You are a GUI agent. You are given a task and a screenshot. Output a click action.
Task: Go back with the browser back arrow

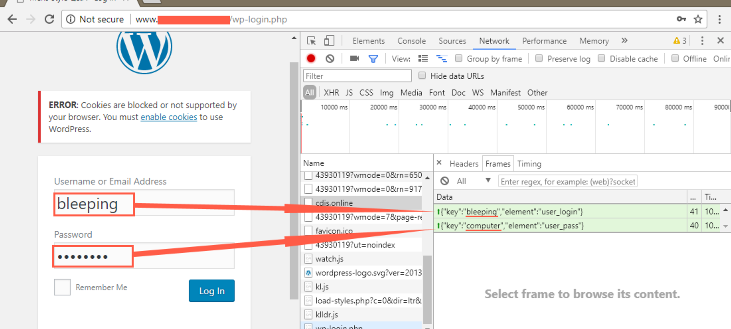click(12, 19)
